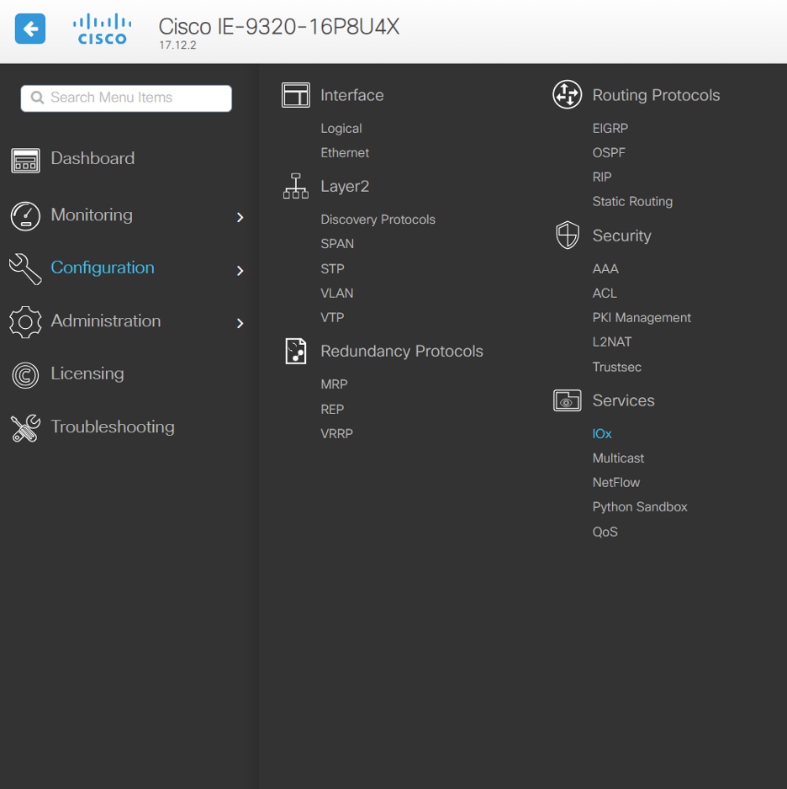Open the RIP routing link

(602, 177)
